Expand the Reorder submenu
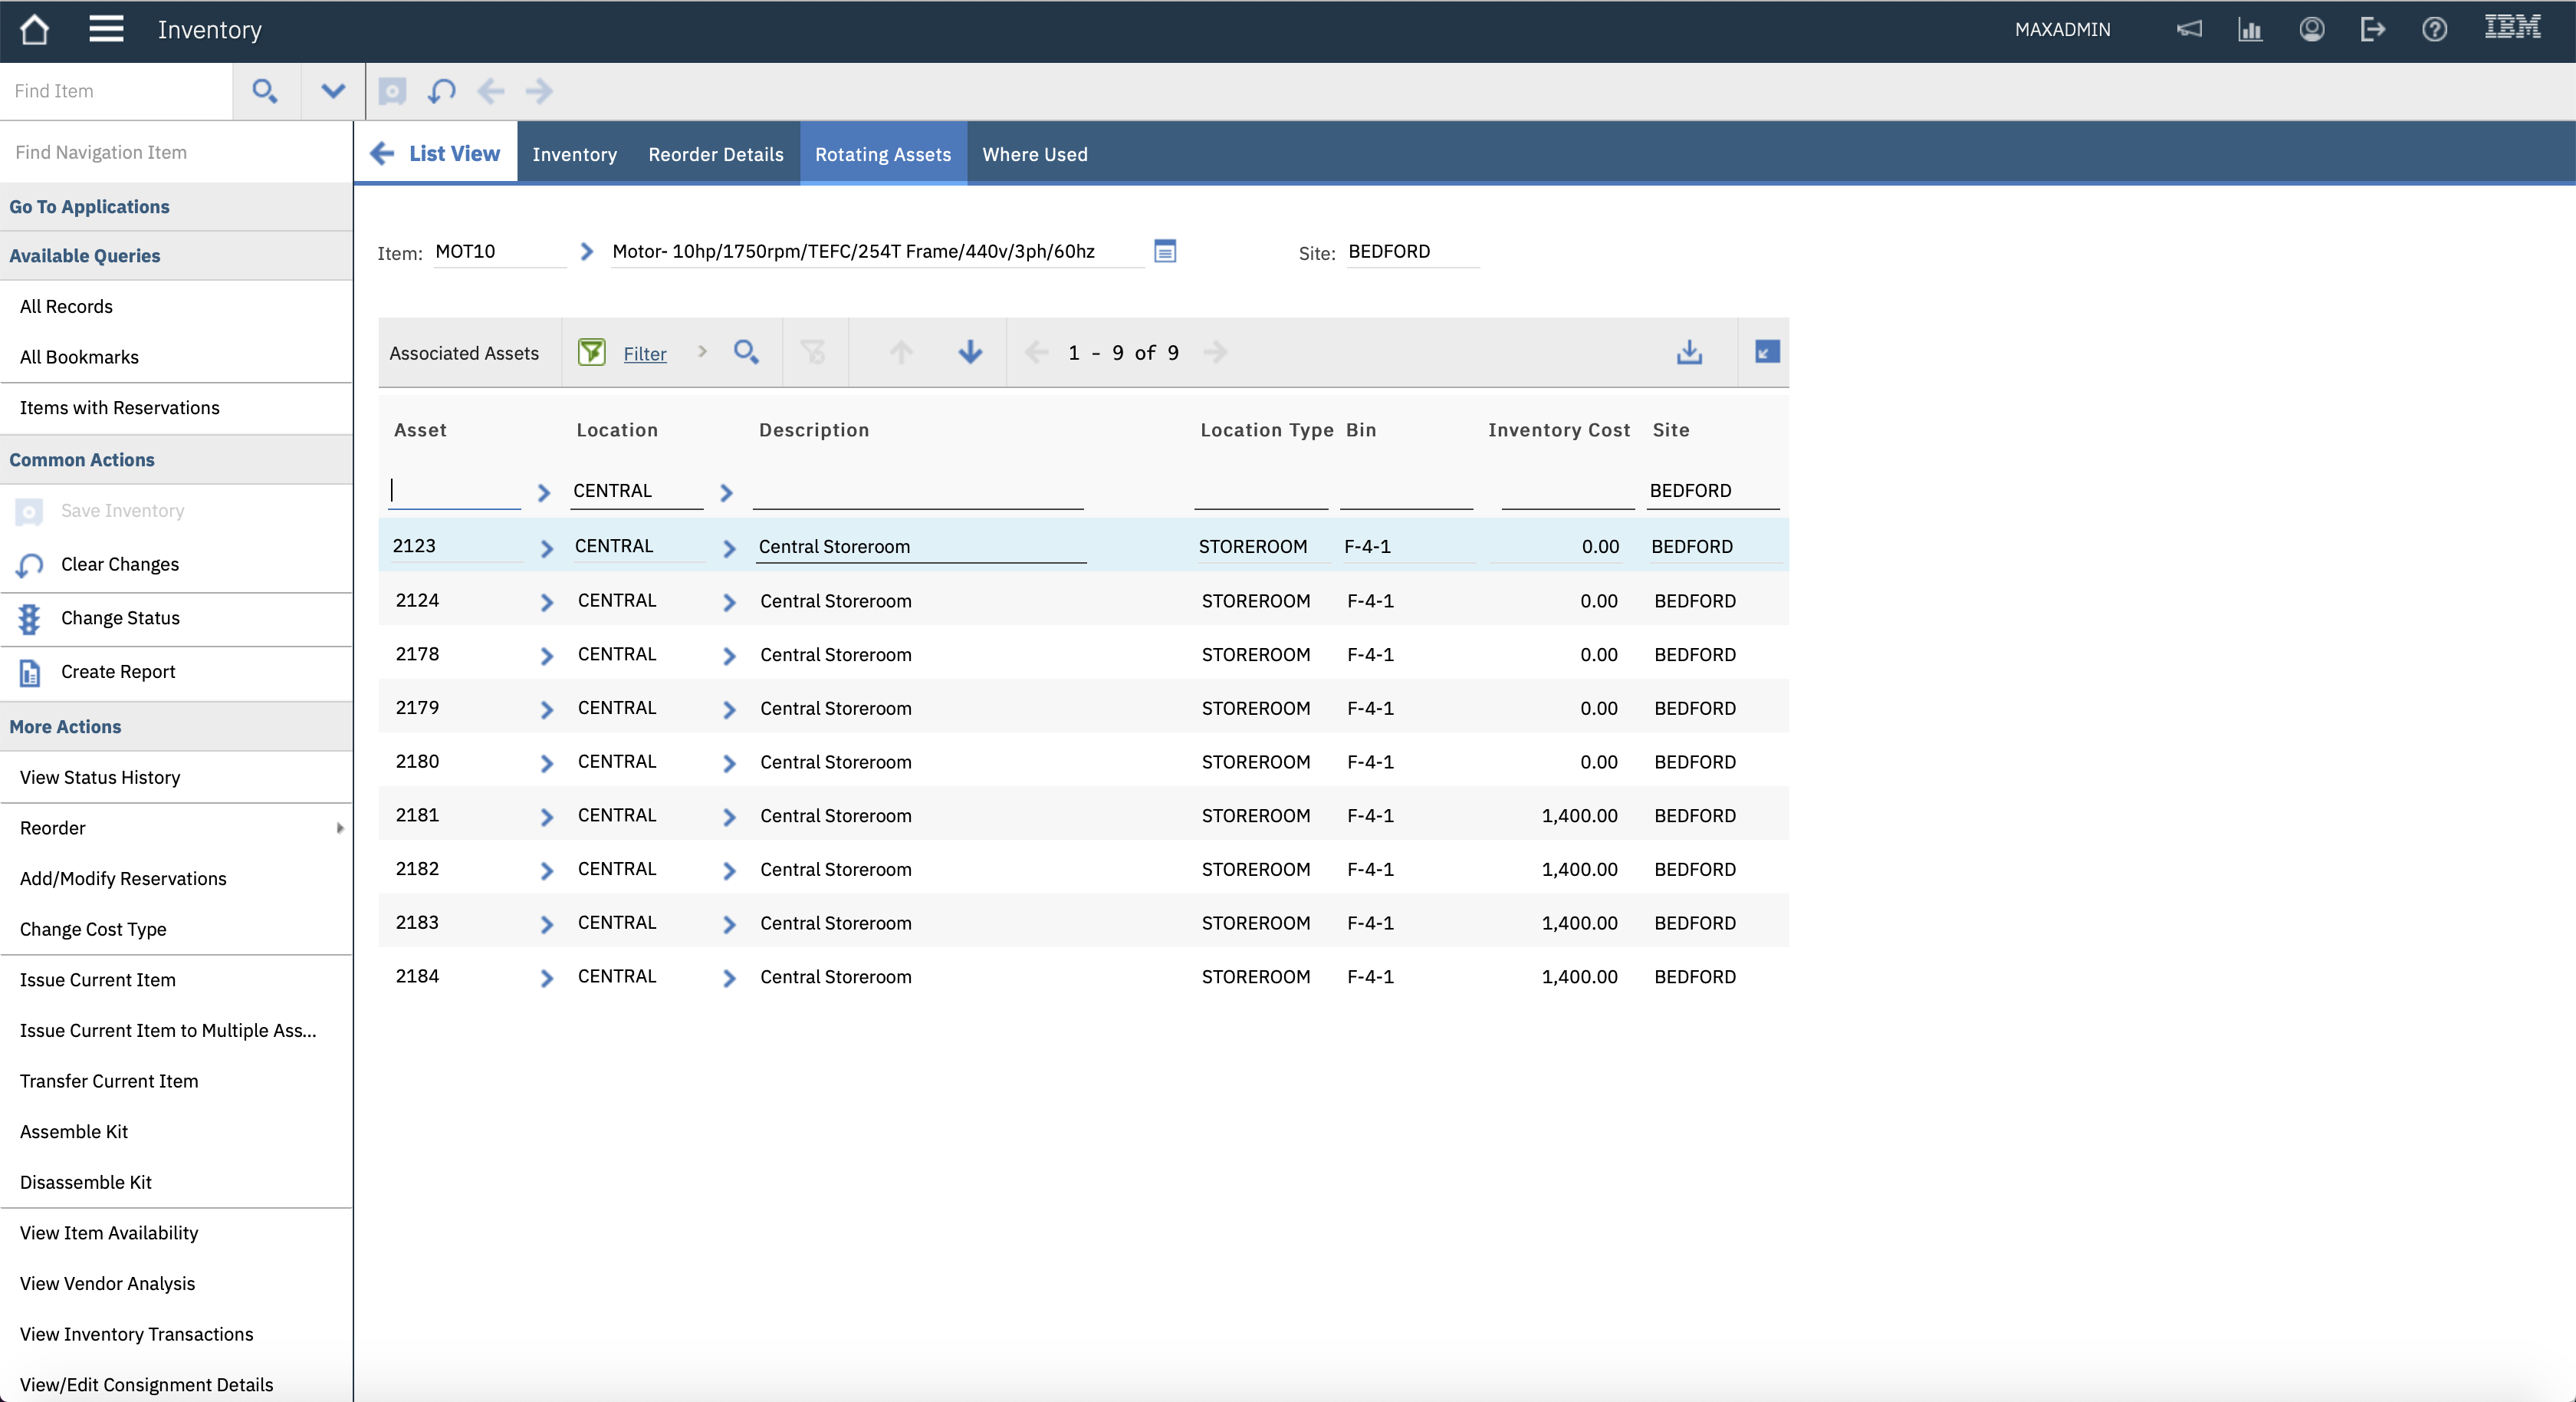Screen dimensions: 2576x1402 [x=339, y=828]
